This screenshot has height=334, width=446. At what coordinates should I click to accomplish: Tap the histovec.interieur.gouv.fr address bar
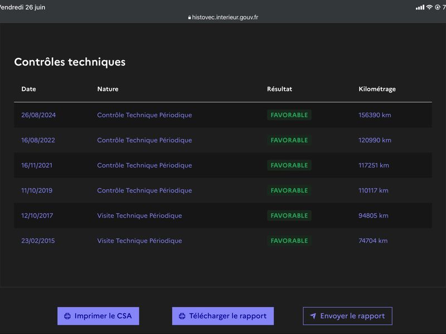click(x=223, y=17)
